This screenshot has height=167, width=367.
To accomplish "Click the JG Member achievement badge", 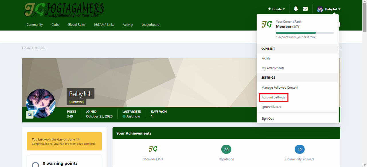I will [153, 149].
